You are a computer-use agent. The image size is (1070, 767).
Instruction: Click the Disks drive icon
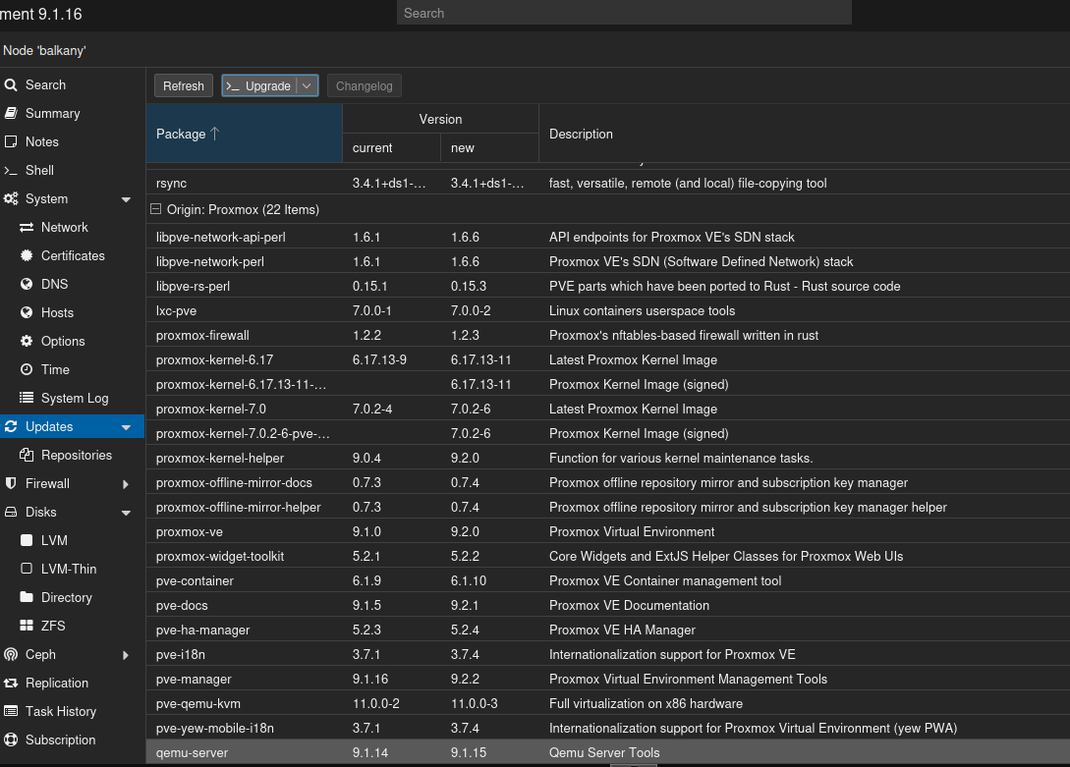[10, 512]
